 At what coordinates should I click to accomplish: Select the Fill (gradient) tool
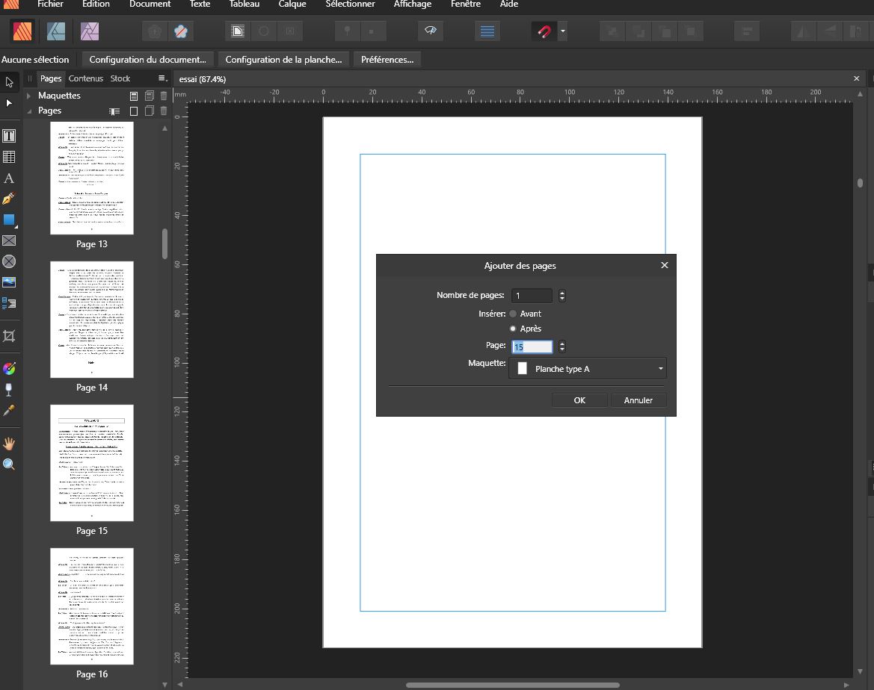pos(9,369)
